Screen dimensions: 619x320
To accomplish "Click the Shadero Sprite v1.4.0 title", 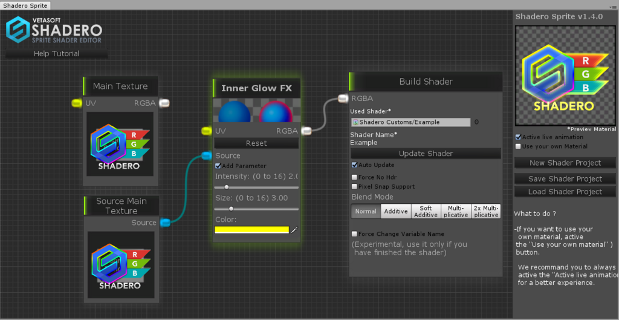I will pyautogui.click(x=559, y=16).
